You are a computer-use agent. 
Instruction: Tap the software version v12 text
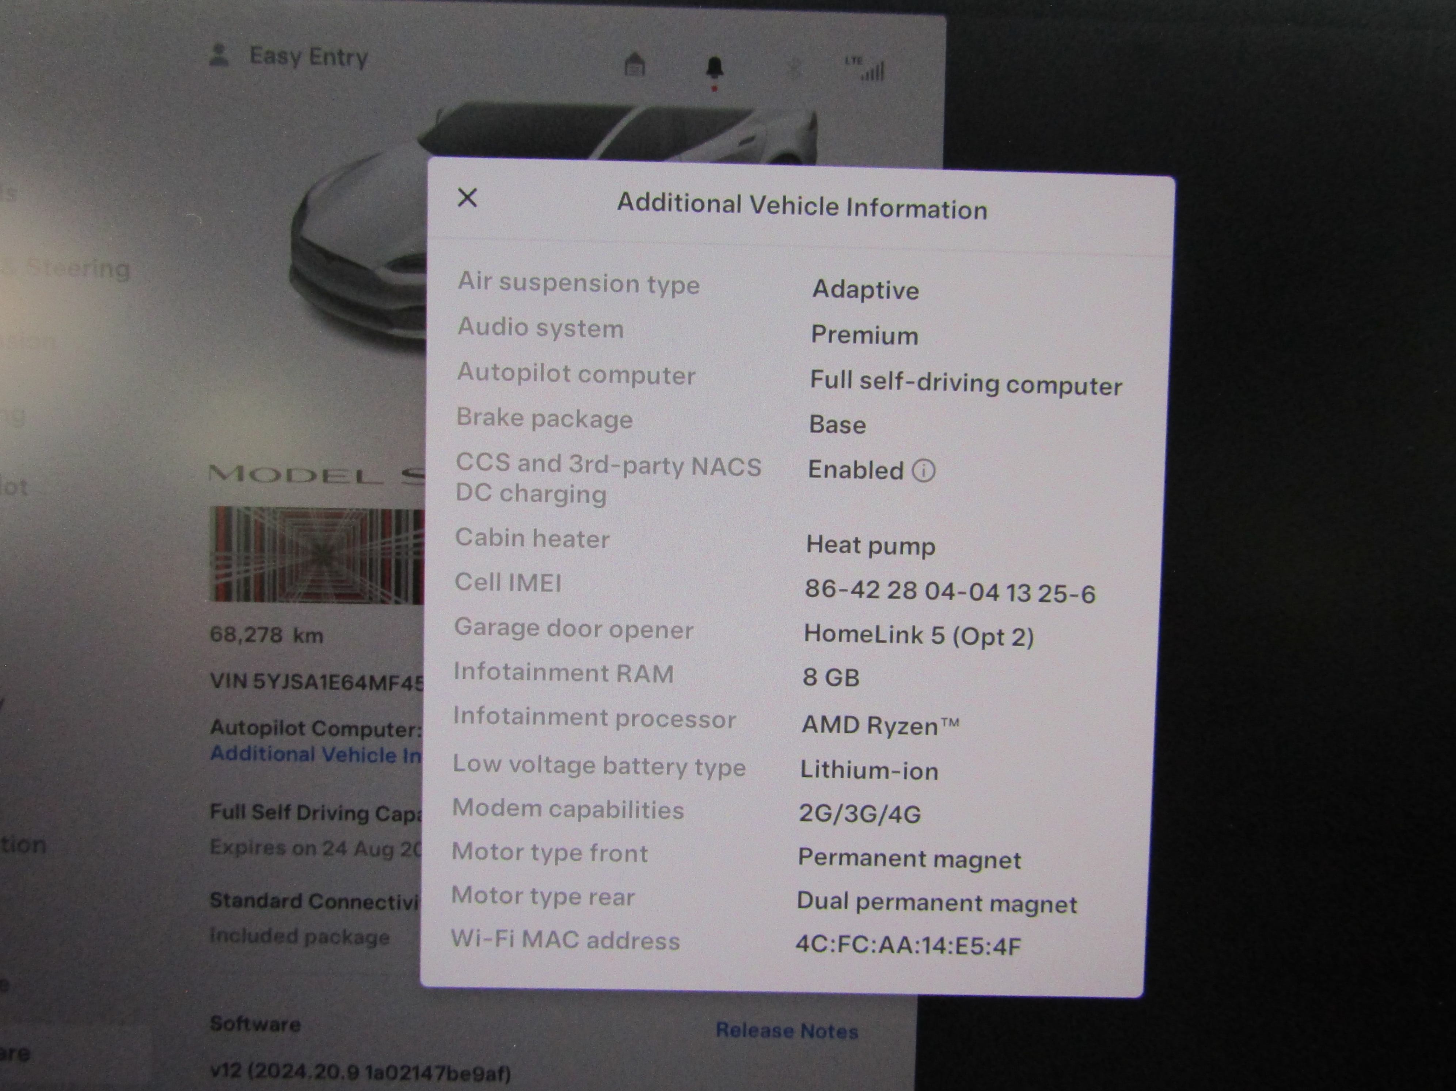click(360, 1073)
